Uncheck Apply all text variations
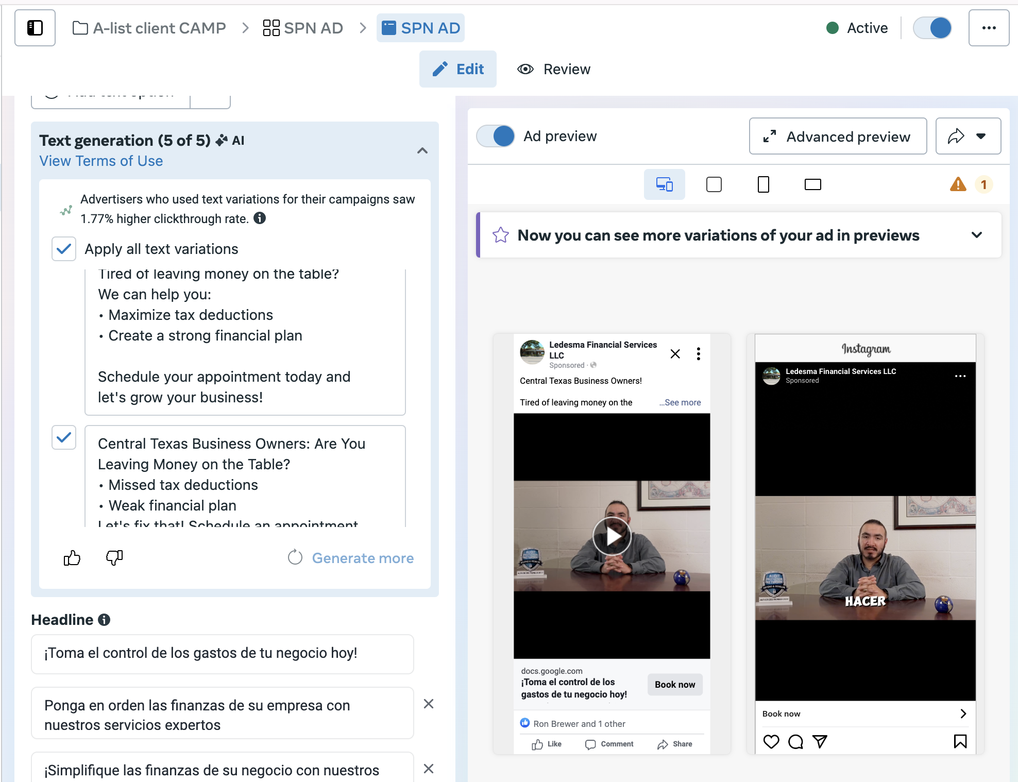This screenshot has height=782, width=1018. tap(64, 249)
